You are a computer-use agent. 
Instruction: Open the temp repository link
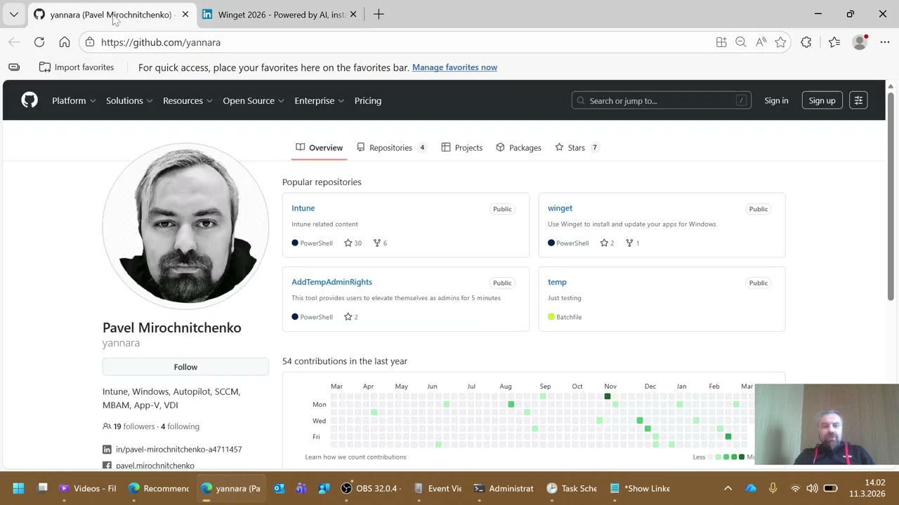[557, 282]
